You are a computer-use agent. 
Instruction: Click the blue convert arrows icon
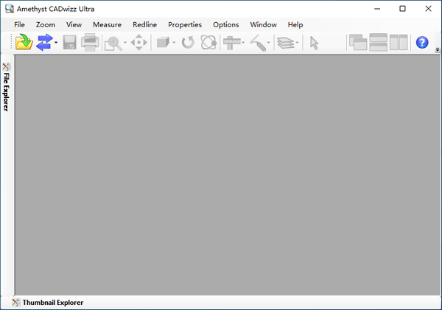pyautogui.click(x=44, y=43)
